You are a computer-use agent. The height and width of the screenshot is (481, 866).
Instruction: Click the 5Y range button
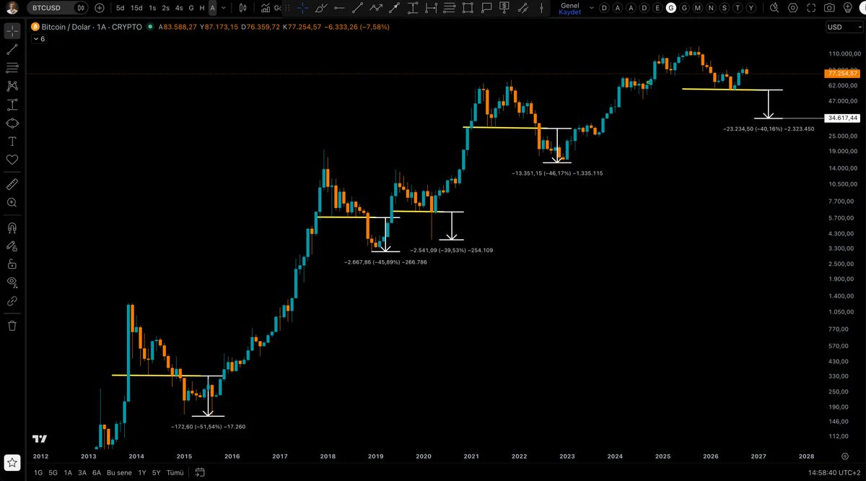(155, 472)
